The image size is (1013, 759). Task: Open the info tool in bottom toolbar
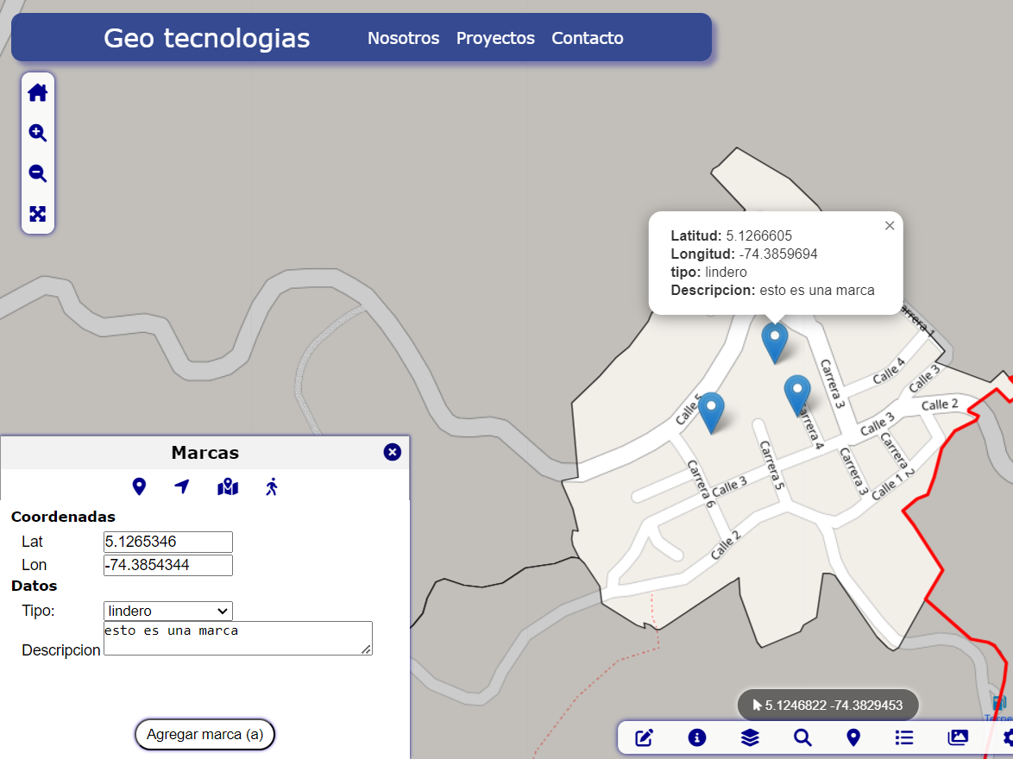tap(697, 737)
